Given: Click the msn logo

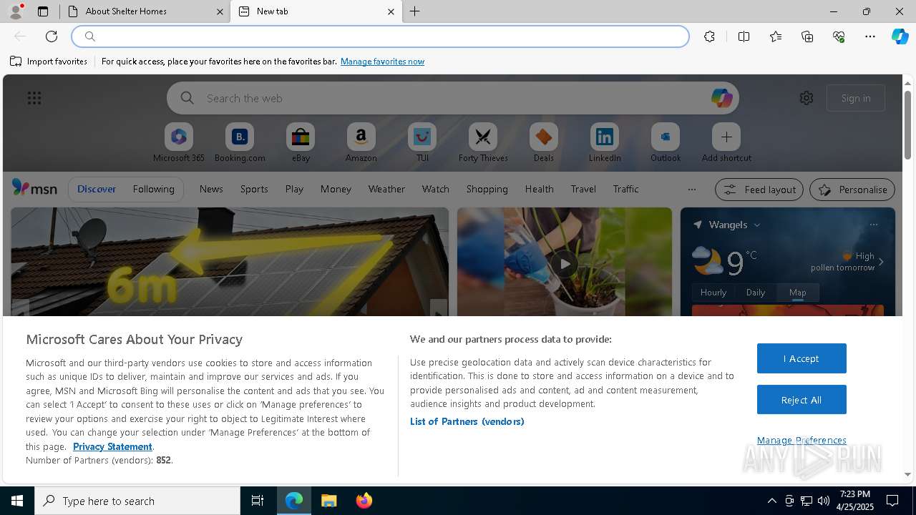Looking at the screenshot, I should [34, 188].
